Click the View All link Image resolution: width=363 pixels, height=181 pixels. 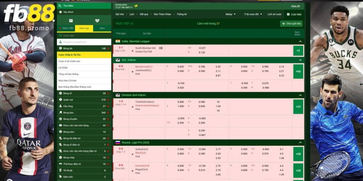(x=295, y=6)
